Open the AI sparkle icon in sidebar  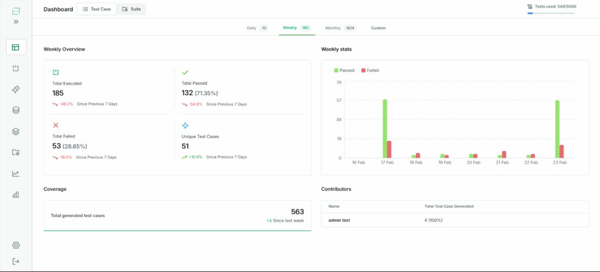click(x=16, y=89)
